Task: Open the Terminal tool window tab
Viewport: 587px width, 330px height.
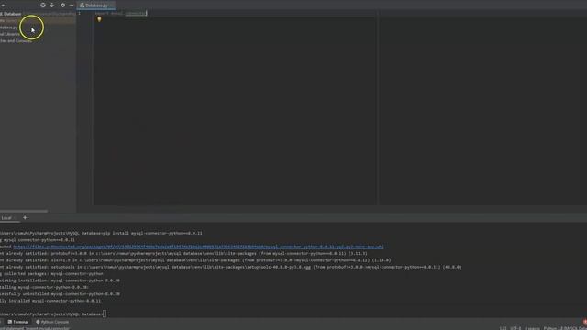Action: click(x=18, y=322)
